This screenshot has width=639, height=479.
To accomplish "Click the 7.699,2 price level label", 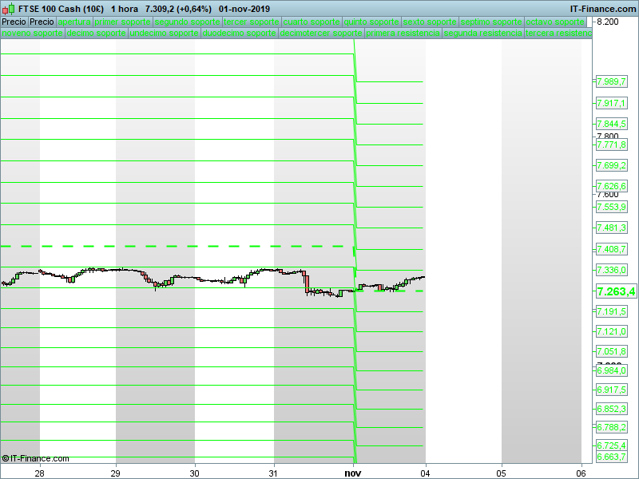I will pyautogui.click(x=611, y=165).
